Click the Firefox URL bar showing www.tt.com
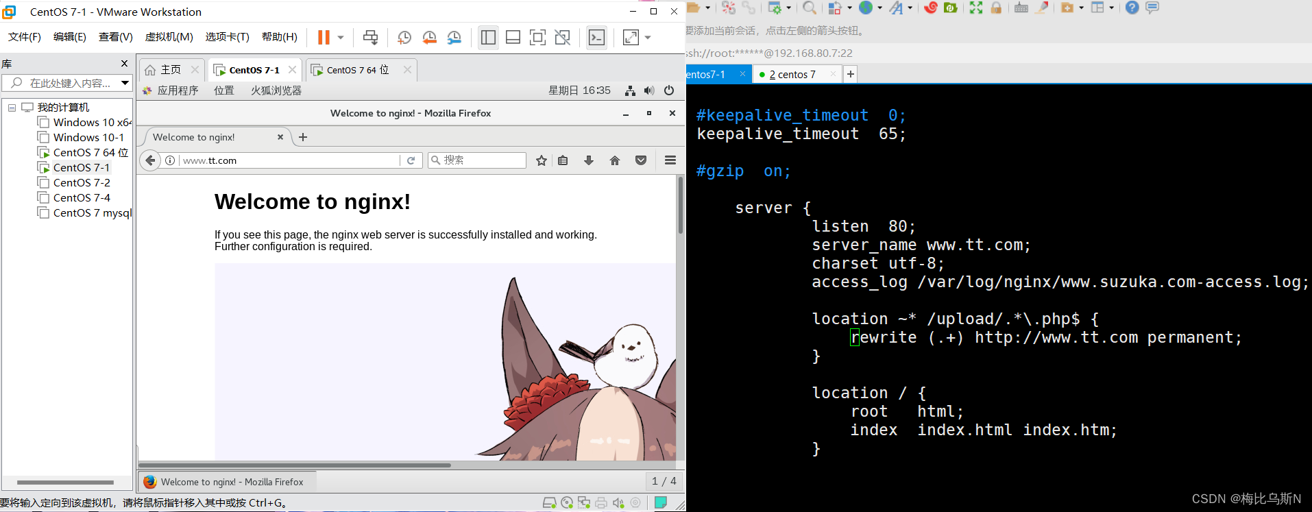The height and width of the screenshot is (512, 1312). [x=289, y=160]
